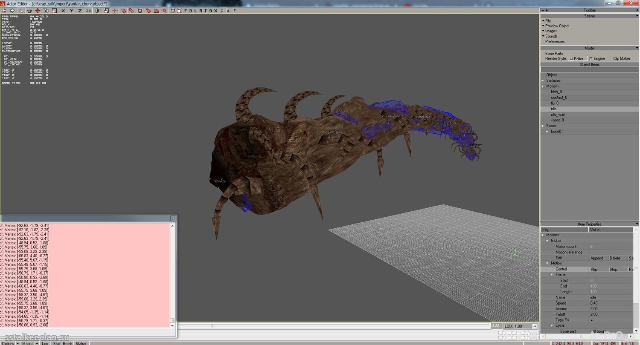Click the non-uniform scale icon

(x=106, y=10)
